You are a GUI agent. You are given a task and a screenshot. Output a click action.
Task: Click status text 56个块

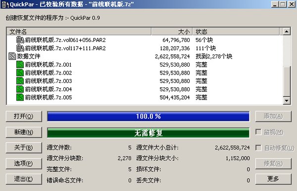click(204, 40)
